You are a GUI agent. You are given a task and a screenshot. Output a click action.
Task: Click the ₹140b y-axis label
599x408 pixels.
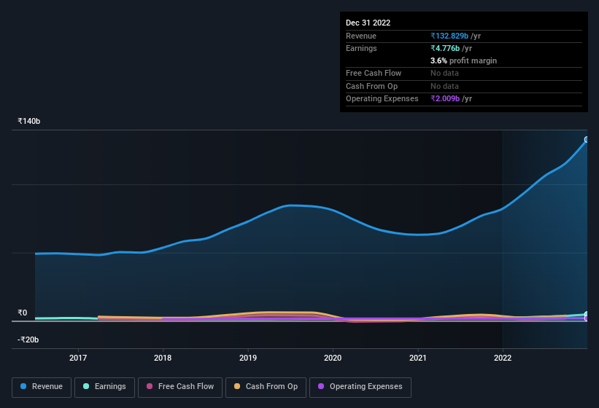(x=29, y=121)
